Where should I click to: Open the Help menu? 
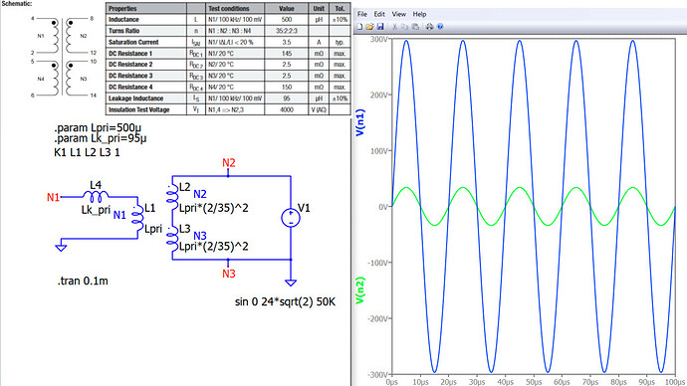[419, 14]
